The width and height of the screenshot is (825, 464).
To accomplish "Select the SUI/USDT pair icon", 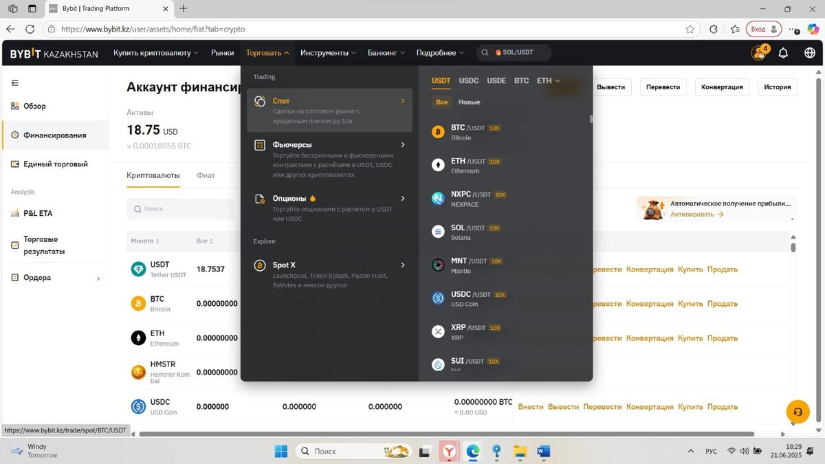I will tap(438, 364).
